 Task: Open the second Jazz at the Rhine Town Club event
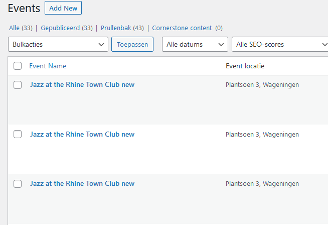(82, 134)
